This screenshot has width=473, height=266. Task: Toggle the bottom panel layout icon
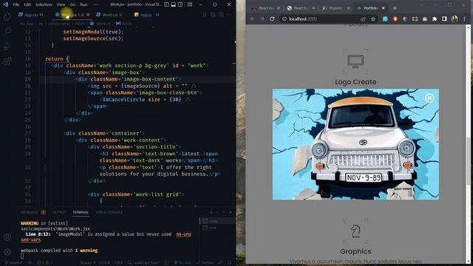click(174, 4)
